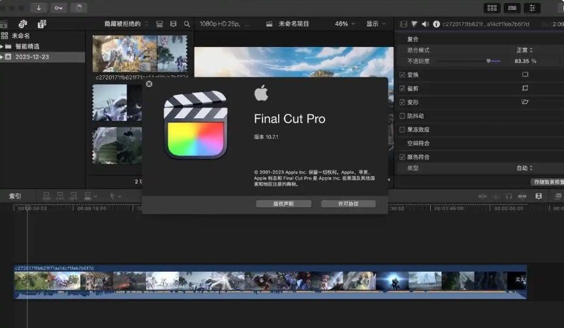Enable the 果冻效应 checkbox
564x328 pixels.
(402, 129)
